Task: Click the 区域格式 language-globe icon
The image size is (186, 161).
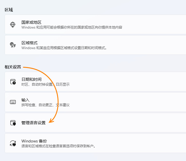Action: [13, 45]
